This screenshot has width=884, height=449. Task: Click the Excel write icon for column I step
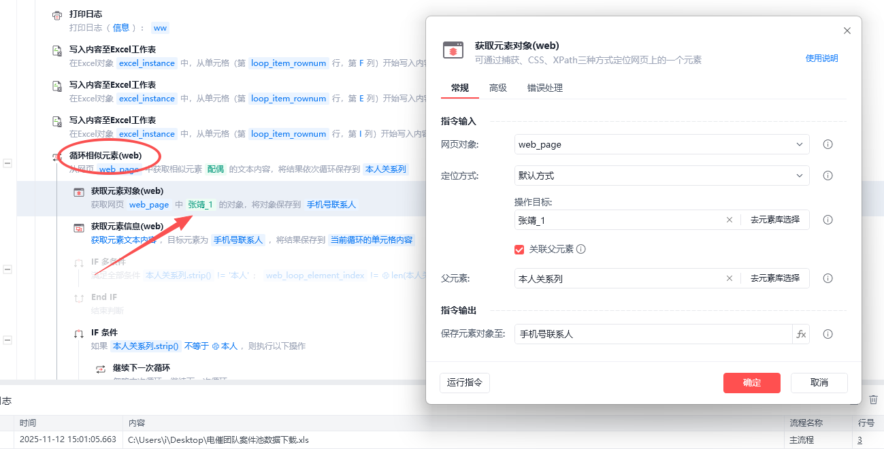coord(58,122)
